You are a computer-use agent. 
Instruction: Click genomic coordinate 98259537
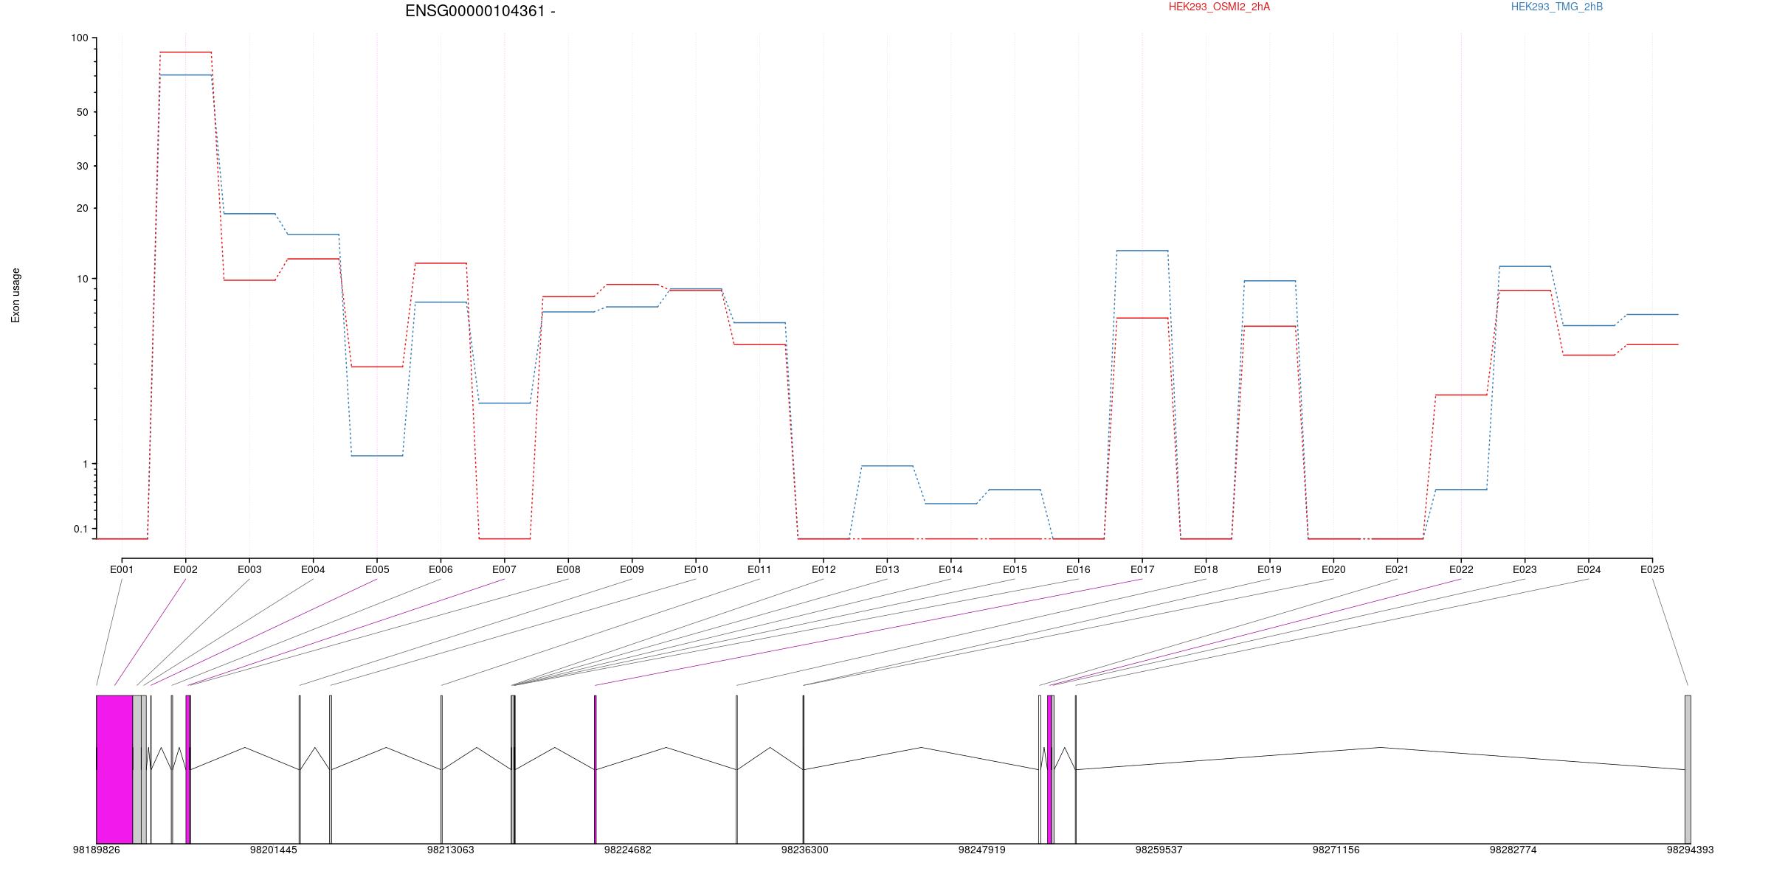tap(1159, 850)
